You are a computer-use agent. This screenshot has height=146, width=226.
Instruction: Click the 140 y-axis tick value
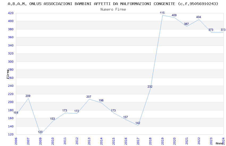click(x=11, y=126)
